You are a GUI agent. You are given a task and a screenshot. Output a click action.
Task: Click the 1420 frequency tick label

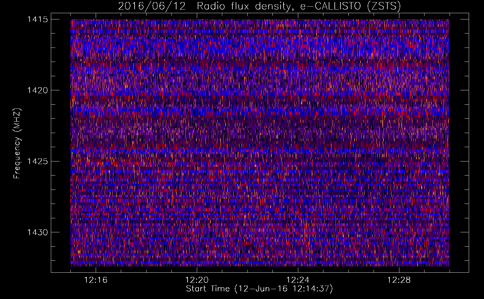coord(37,90)
